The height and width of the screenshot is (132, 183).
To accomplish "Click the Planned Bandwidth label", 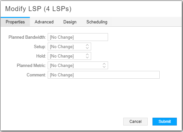I will point(27,37).
